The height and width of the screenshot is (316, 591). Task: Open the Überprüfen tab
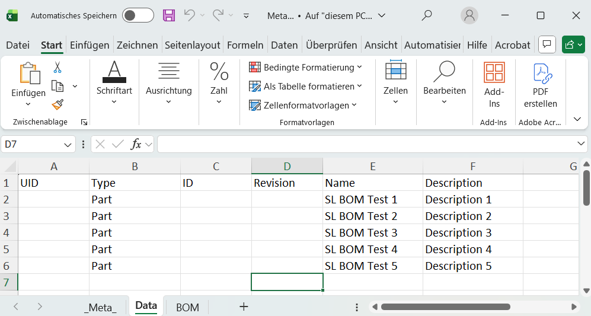coord(331,45)
